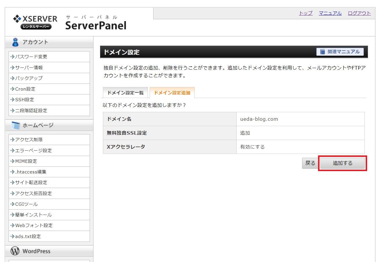384x262 pixels.
Task: Click the ホームページ section header
Action: (49, 126)
